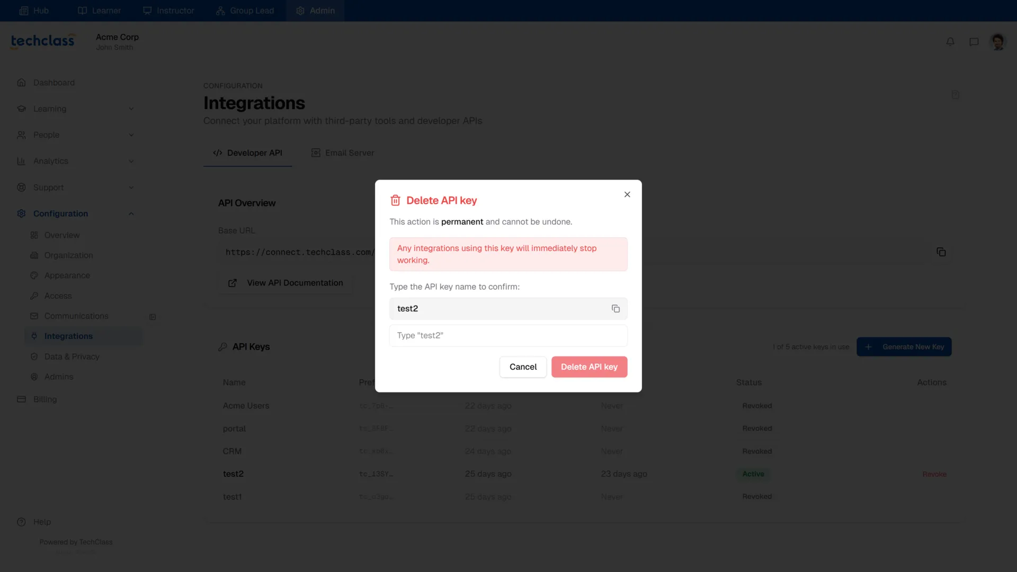1017x572 pixels.
Task: Open Data & Privacy settings
Action: point(72,357)
